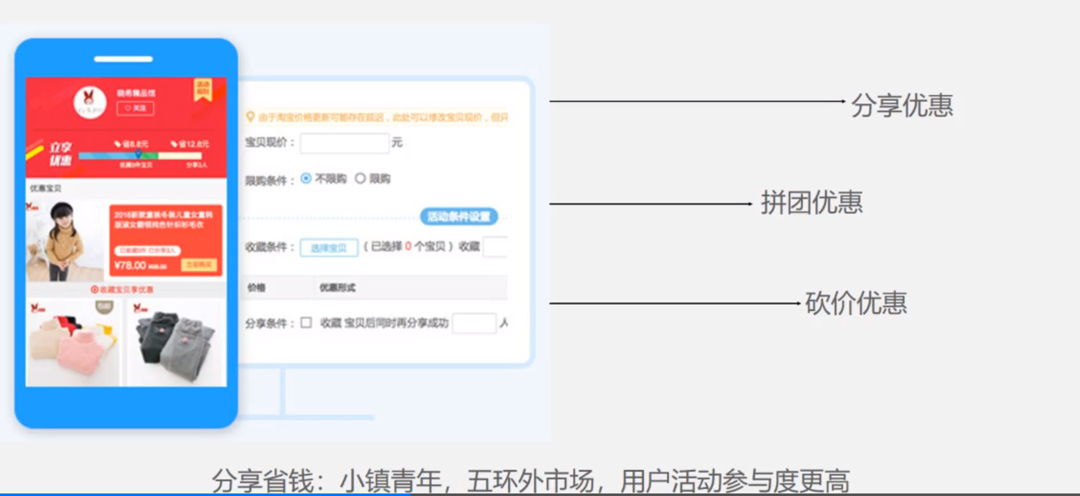The width and height of the screenshot is (1080, 496).
Task: Click the rabbit shop logo avatar
Action: (89, 101)
